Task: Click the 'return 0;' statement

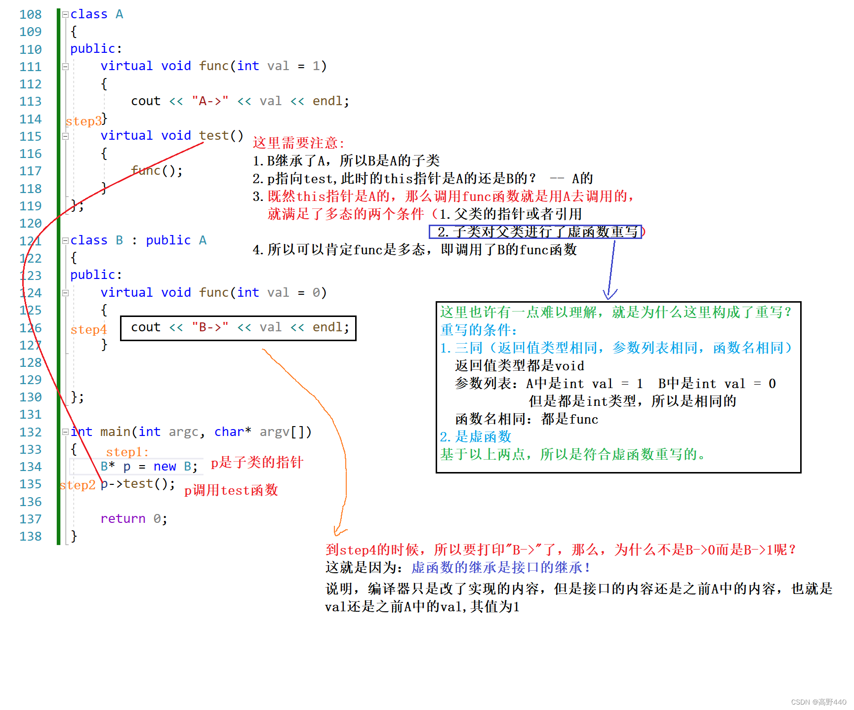Action: [x=134, y=519]
